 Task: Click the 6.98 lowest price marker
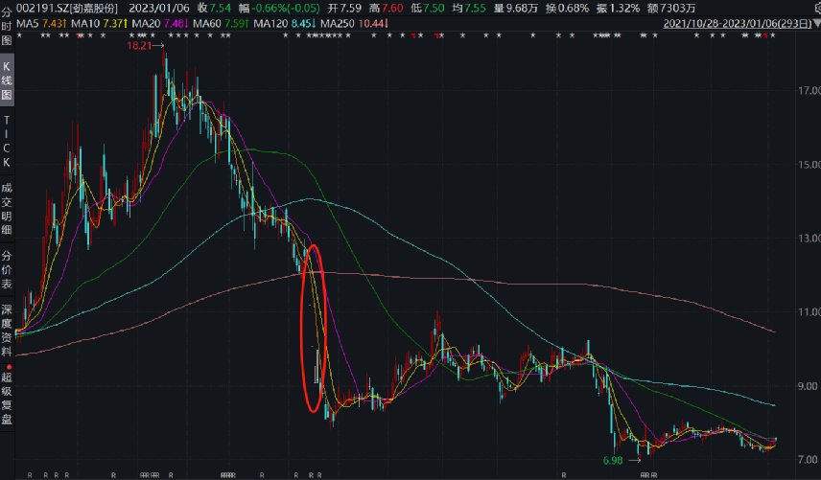[614, 461]
